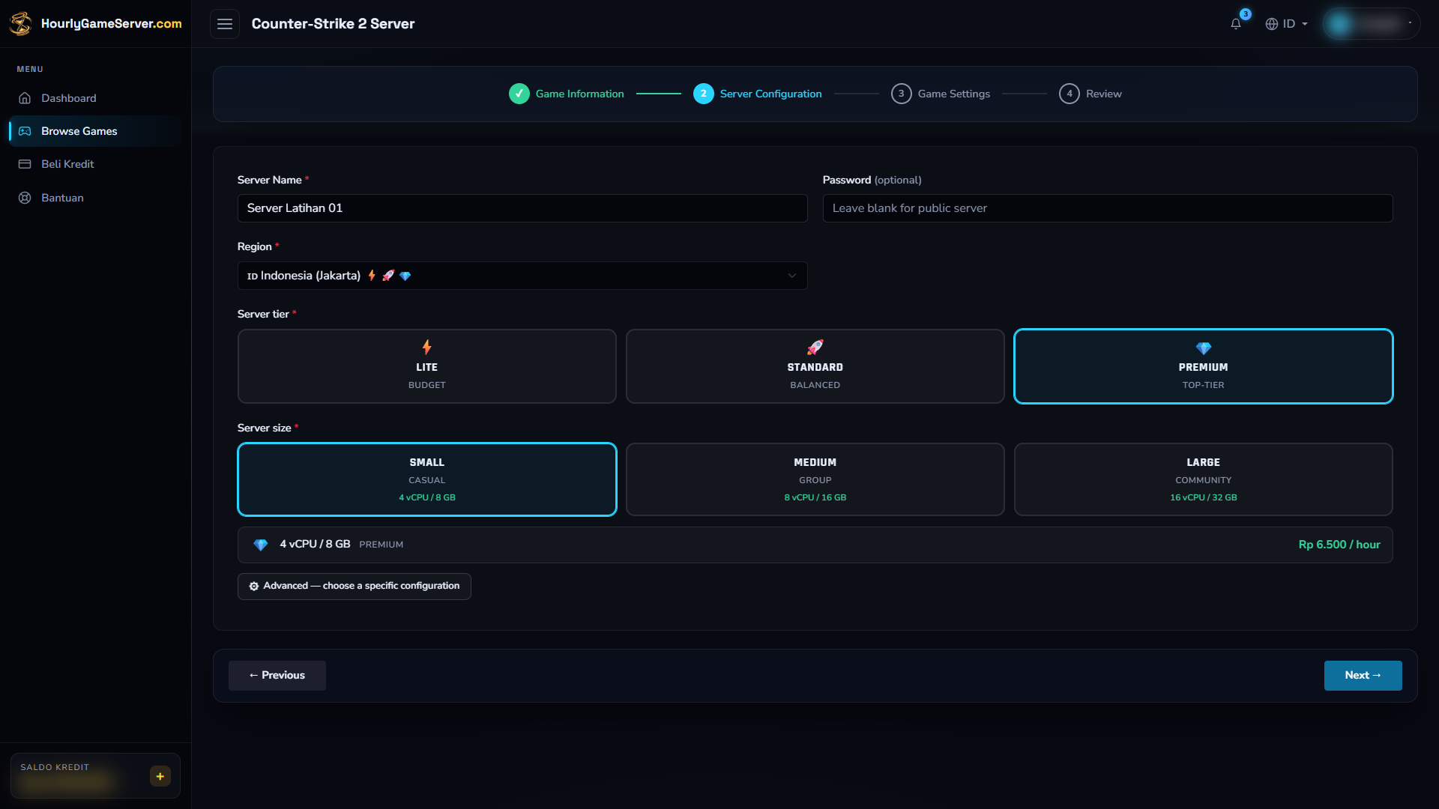The width and height of the screenshot is (1439, 809).
Task: Click the Dashboard home icon in sidebar
Action: pyautogui.click(x=25, y=98)
